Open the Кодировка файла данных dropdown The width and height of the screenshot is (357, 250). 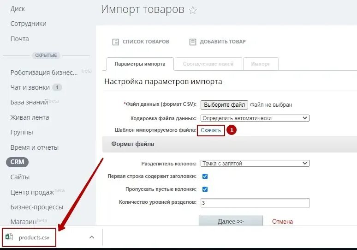[x=255, y=118]
